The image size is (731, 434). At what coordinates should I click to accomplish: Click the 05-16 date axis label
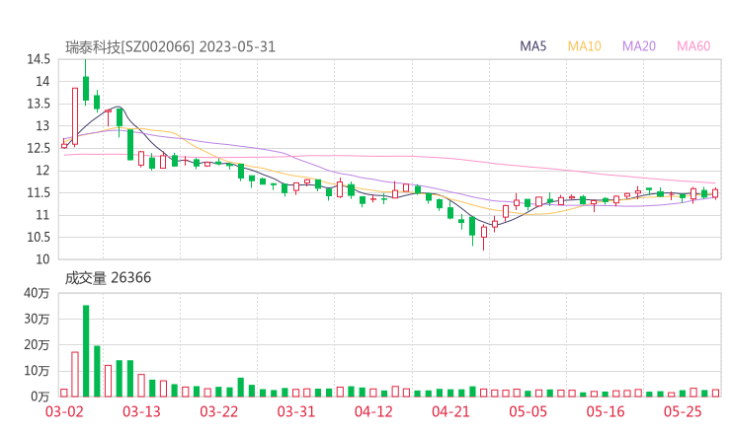click(x=606, y=411)
